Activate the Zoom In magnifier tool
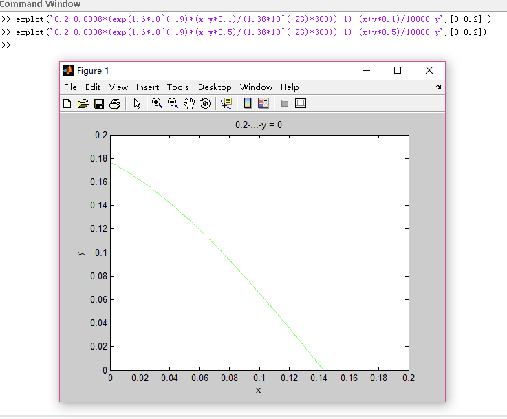The width and height of the screenshot is (507, 419). click(157, 103)
